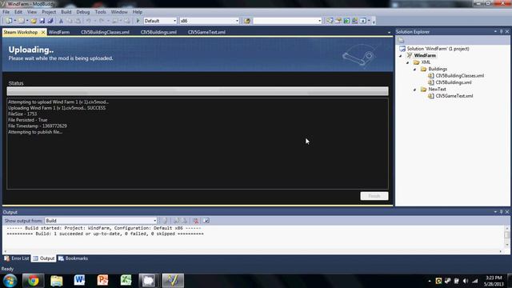Open Windows Explorer from the taskbar
Screen dimensions: 512x288
coord(57,281)
